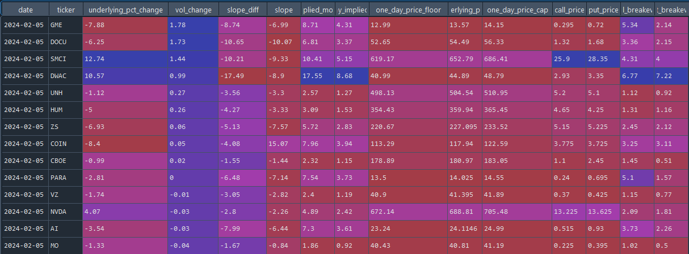Click the date cell in GME row

point(24,25)
